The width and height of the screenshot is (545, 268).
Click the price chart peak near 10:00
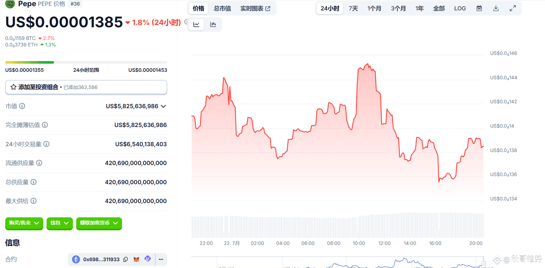(368, 65)
